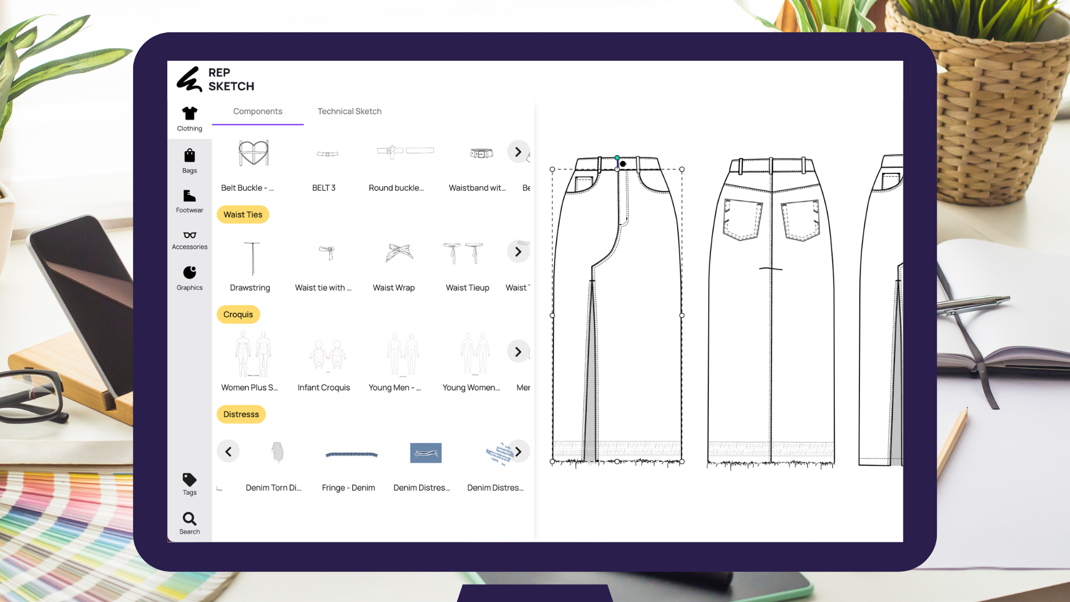Switch to the Technical Sketch tab
Image resolution: width=1070 pixels, height=602 pixels.
pyautogui.click(x=349, y=111)
